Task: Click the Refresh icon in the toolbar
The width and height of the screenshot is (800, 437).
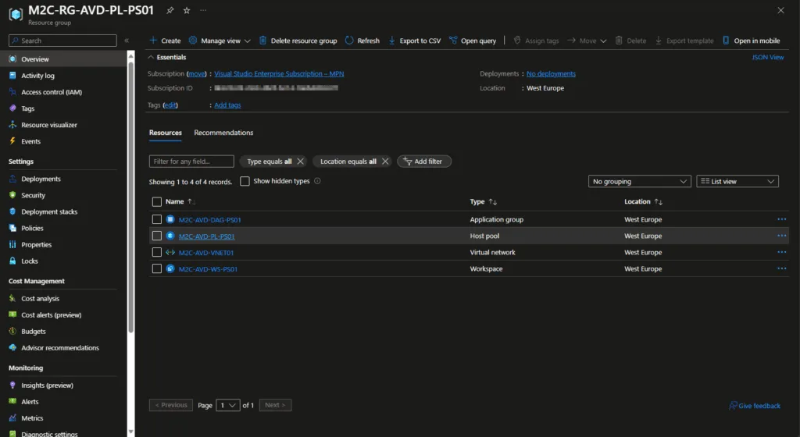Action: coord(349,41)
